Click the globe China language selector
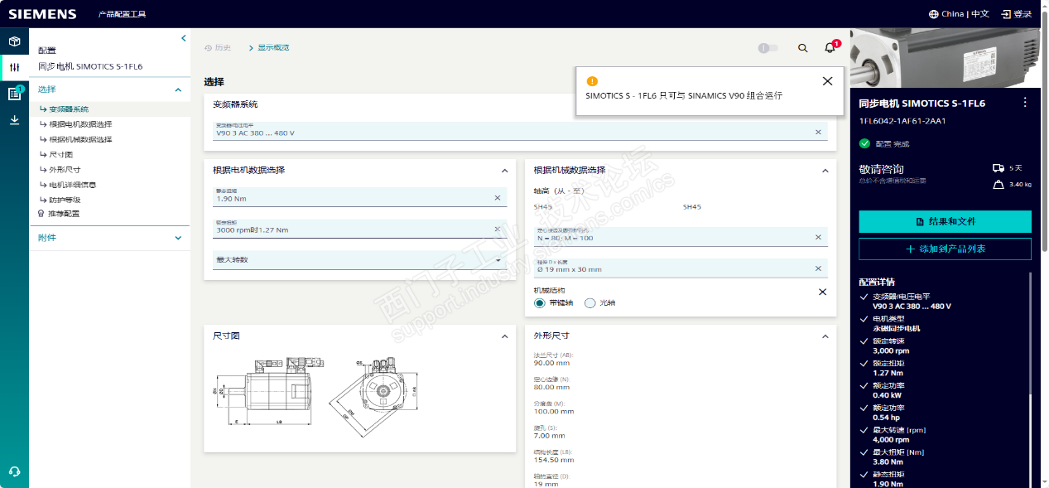 click(959, 14)
